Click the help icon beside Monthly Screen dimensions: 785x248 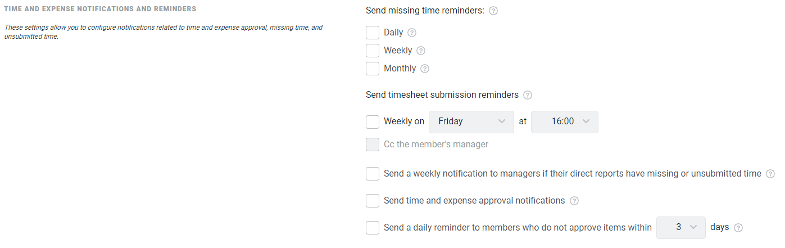[x=425, y=69]
